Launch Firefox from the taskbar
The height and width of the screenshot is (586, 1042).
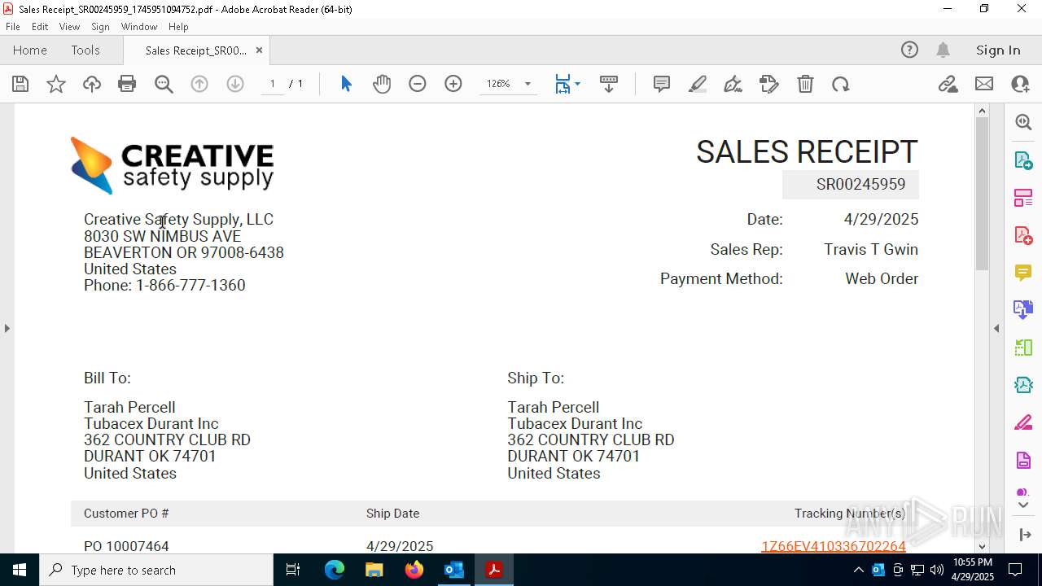coord(414,570)
